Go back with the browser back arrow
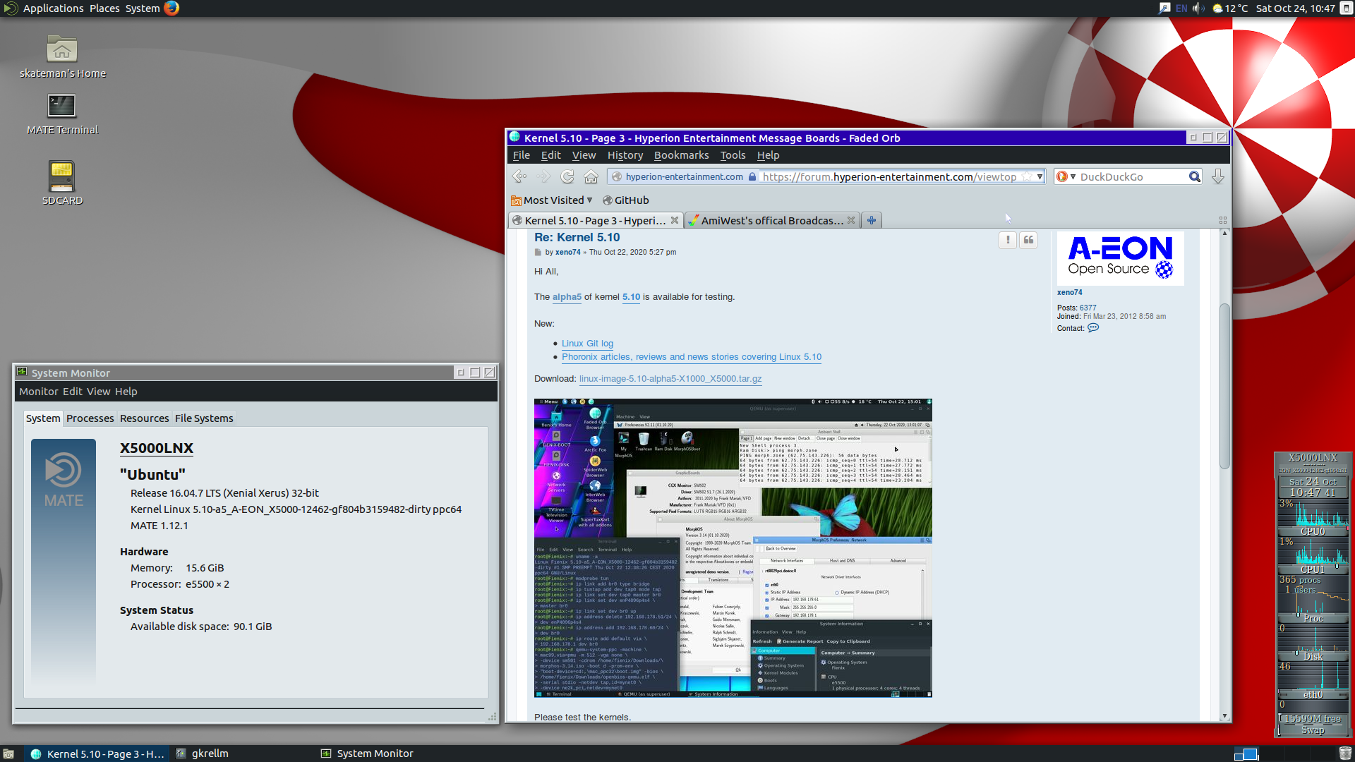Screen dimensions: 1355x762 519,176
